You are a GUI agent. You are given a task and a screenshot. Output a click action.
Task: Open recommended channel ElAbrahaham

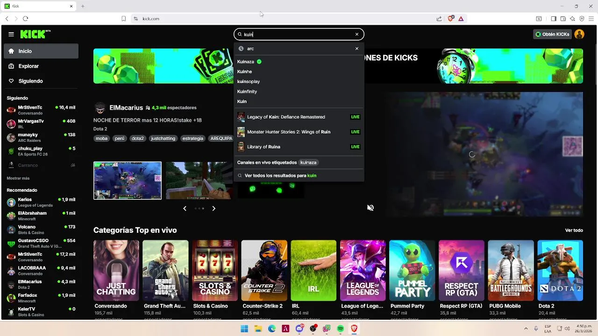coord(41,216)
